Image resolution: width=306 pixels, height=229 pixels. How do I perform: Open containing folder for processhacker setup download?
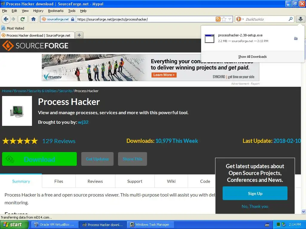[296, 38]
